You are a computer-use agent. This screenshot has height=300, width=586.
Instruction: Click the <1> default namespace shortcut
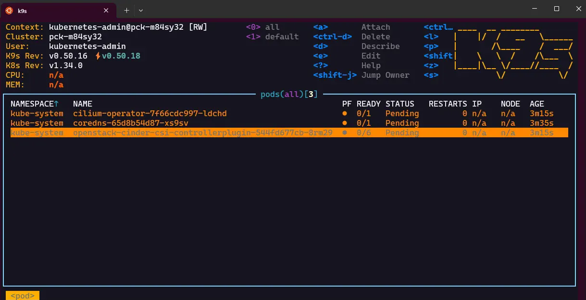(x=272, y=37)
